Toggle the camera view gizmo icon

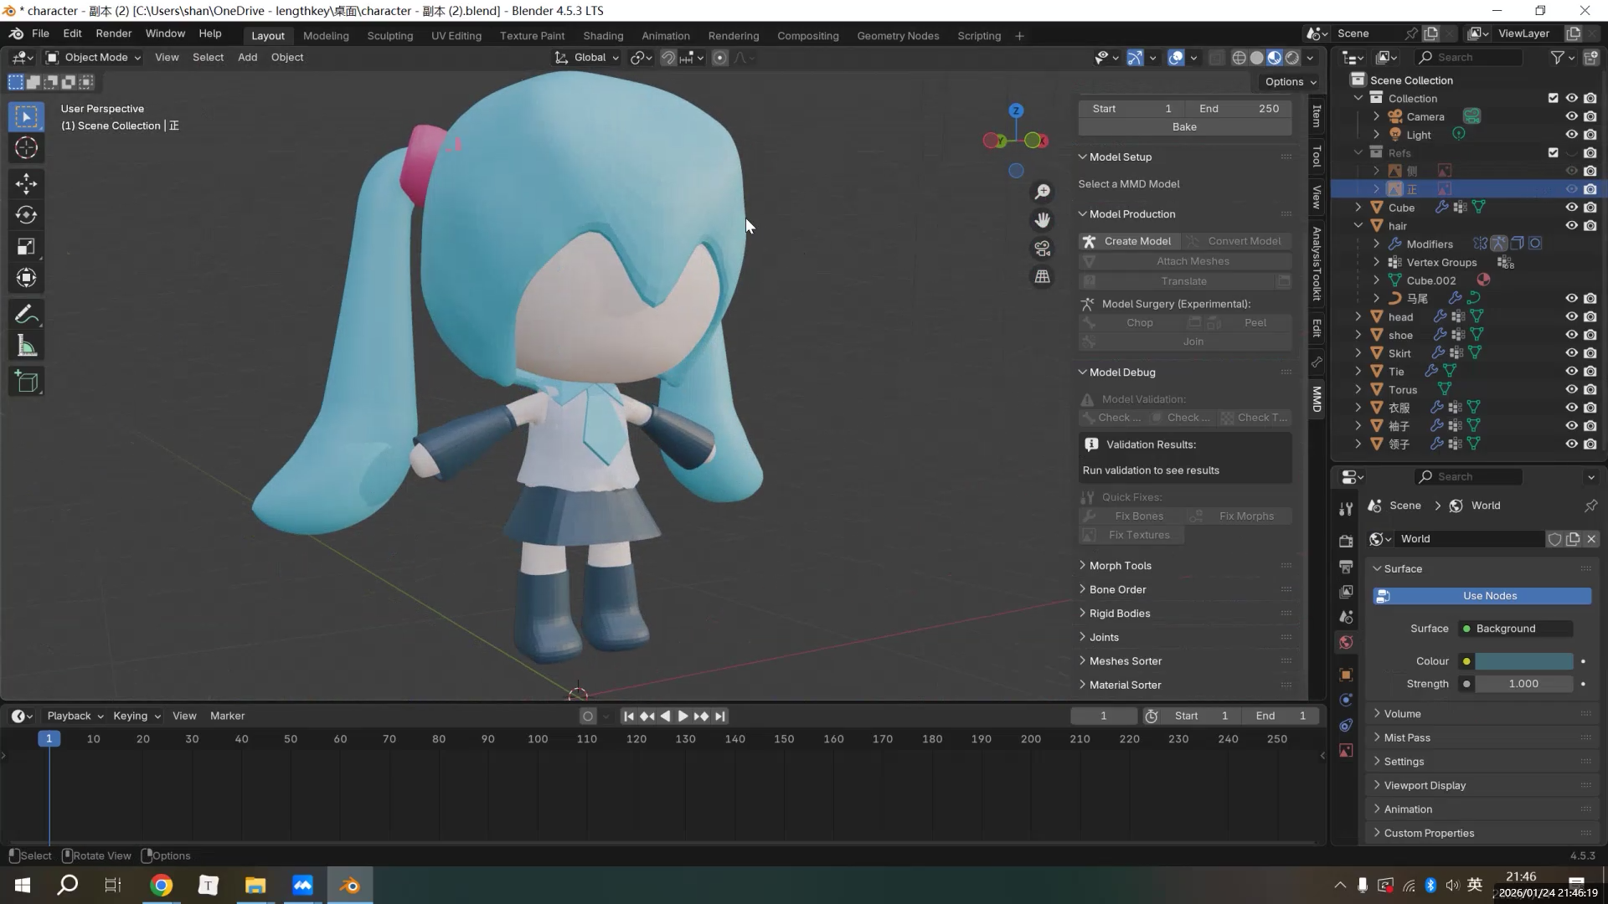tap(1042, 249)
